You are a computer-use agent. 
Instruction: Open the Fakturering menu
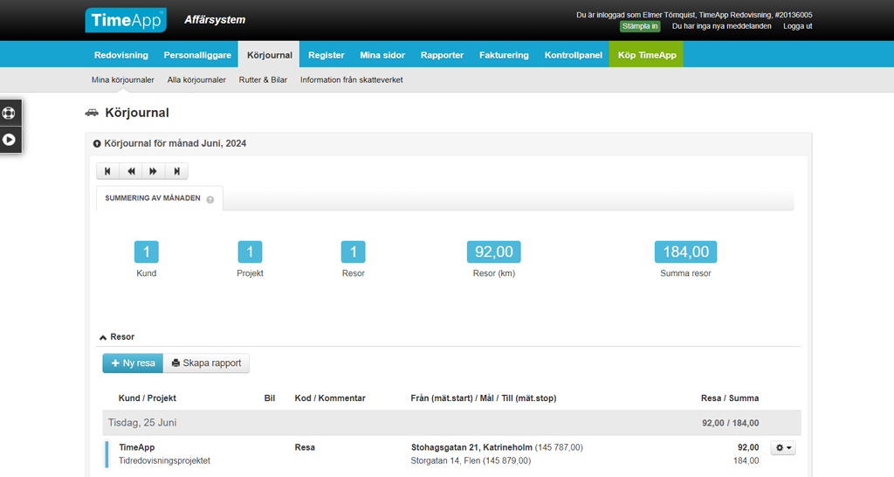504,54
